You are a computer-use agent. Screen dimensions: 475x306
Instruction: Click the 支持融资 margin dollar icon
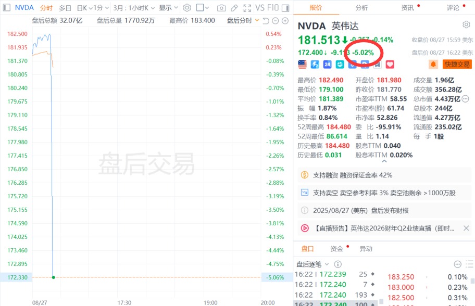305,175
